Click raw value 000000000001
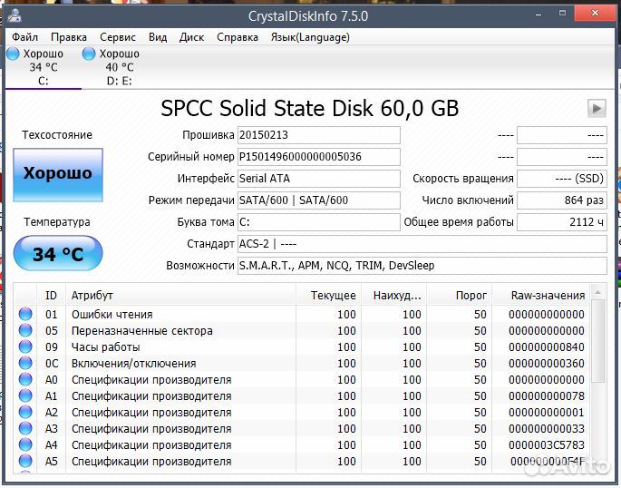621x488 pixels. pyautogui.click(x=546, y=413)
